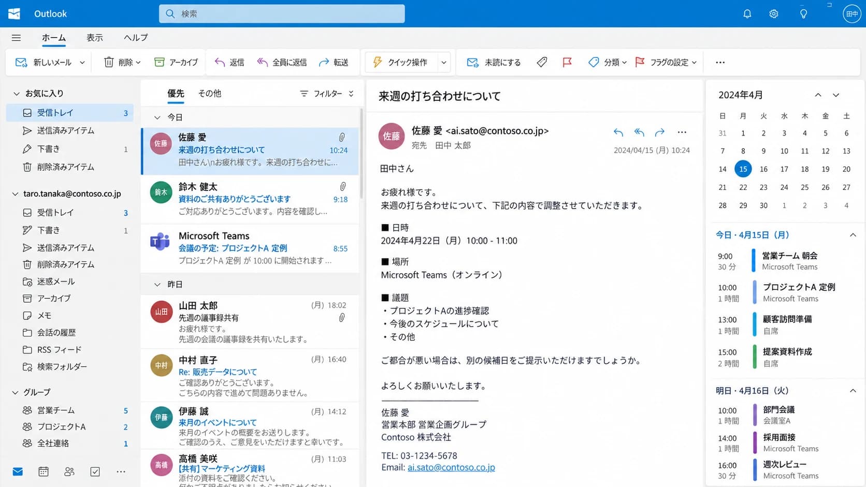Open ai.sato@contoso.co.jp email link
The height and width of the screenshot is (487, 866).
pyautogui.click(x=451, y=467)
